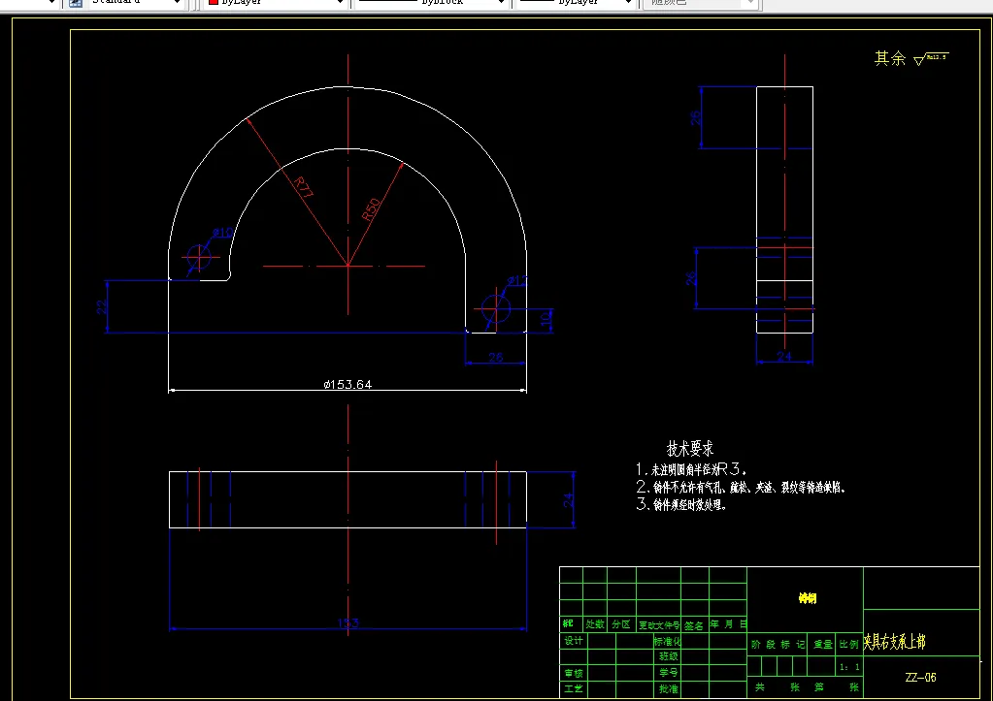Image resolution: width=993 pixels, height=701 pixels.
Task: Select the surface roughness symbol after 其余
Action: (x=931, y=59)
